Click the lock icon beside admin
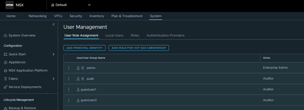The width and height of the screenshot is (304, 110). click(x=83, y=68)
